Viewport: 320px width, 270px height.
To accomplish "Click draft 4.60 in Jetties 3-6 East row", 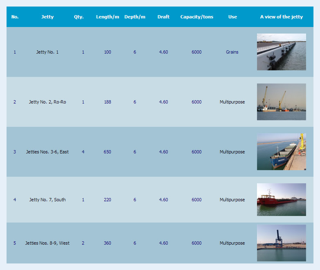I will pyautogui.click(x=163, y=152).
